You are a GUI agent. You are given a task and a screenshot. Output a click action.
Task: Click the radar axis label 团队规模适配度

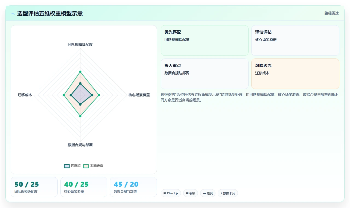point(80,45)
